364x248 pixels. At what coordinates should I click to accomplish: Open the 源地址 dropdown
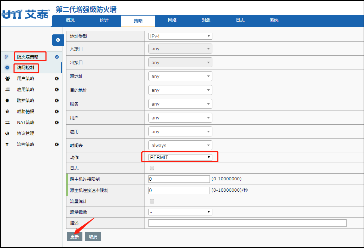coord(180,76)
